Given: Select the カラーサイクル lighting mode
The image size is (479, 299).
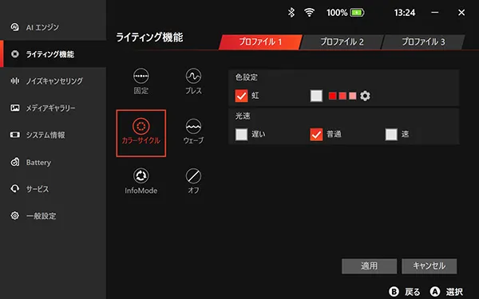Looking at the screenshot, I should click(x=141, y=133).
